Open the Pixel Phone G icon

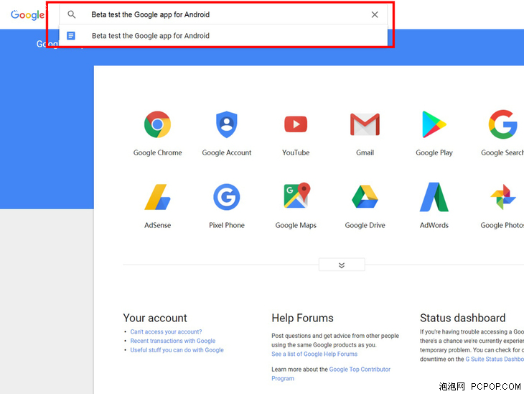coord(227,197)
